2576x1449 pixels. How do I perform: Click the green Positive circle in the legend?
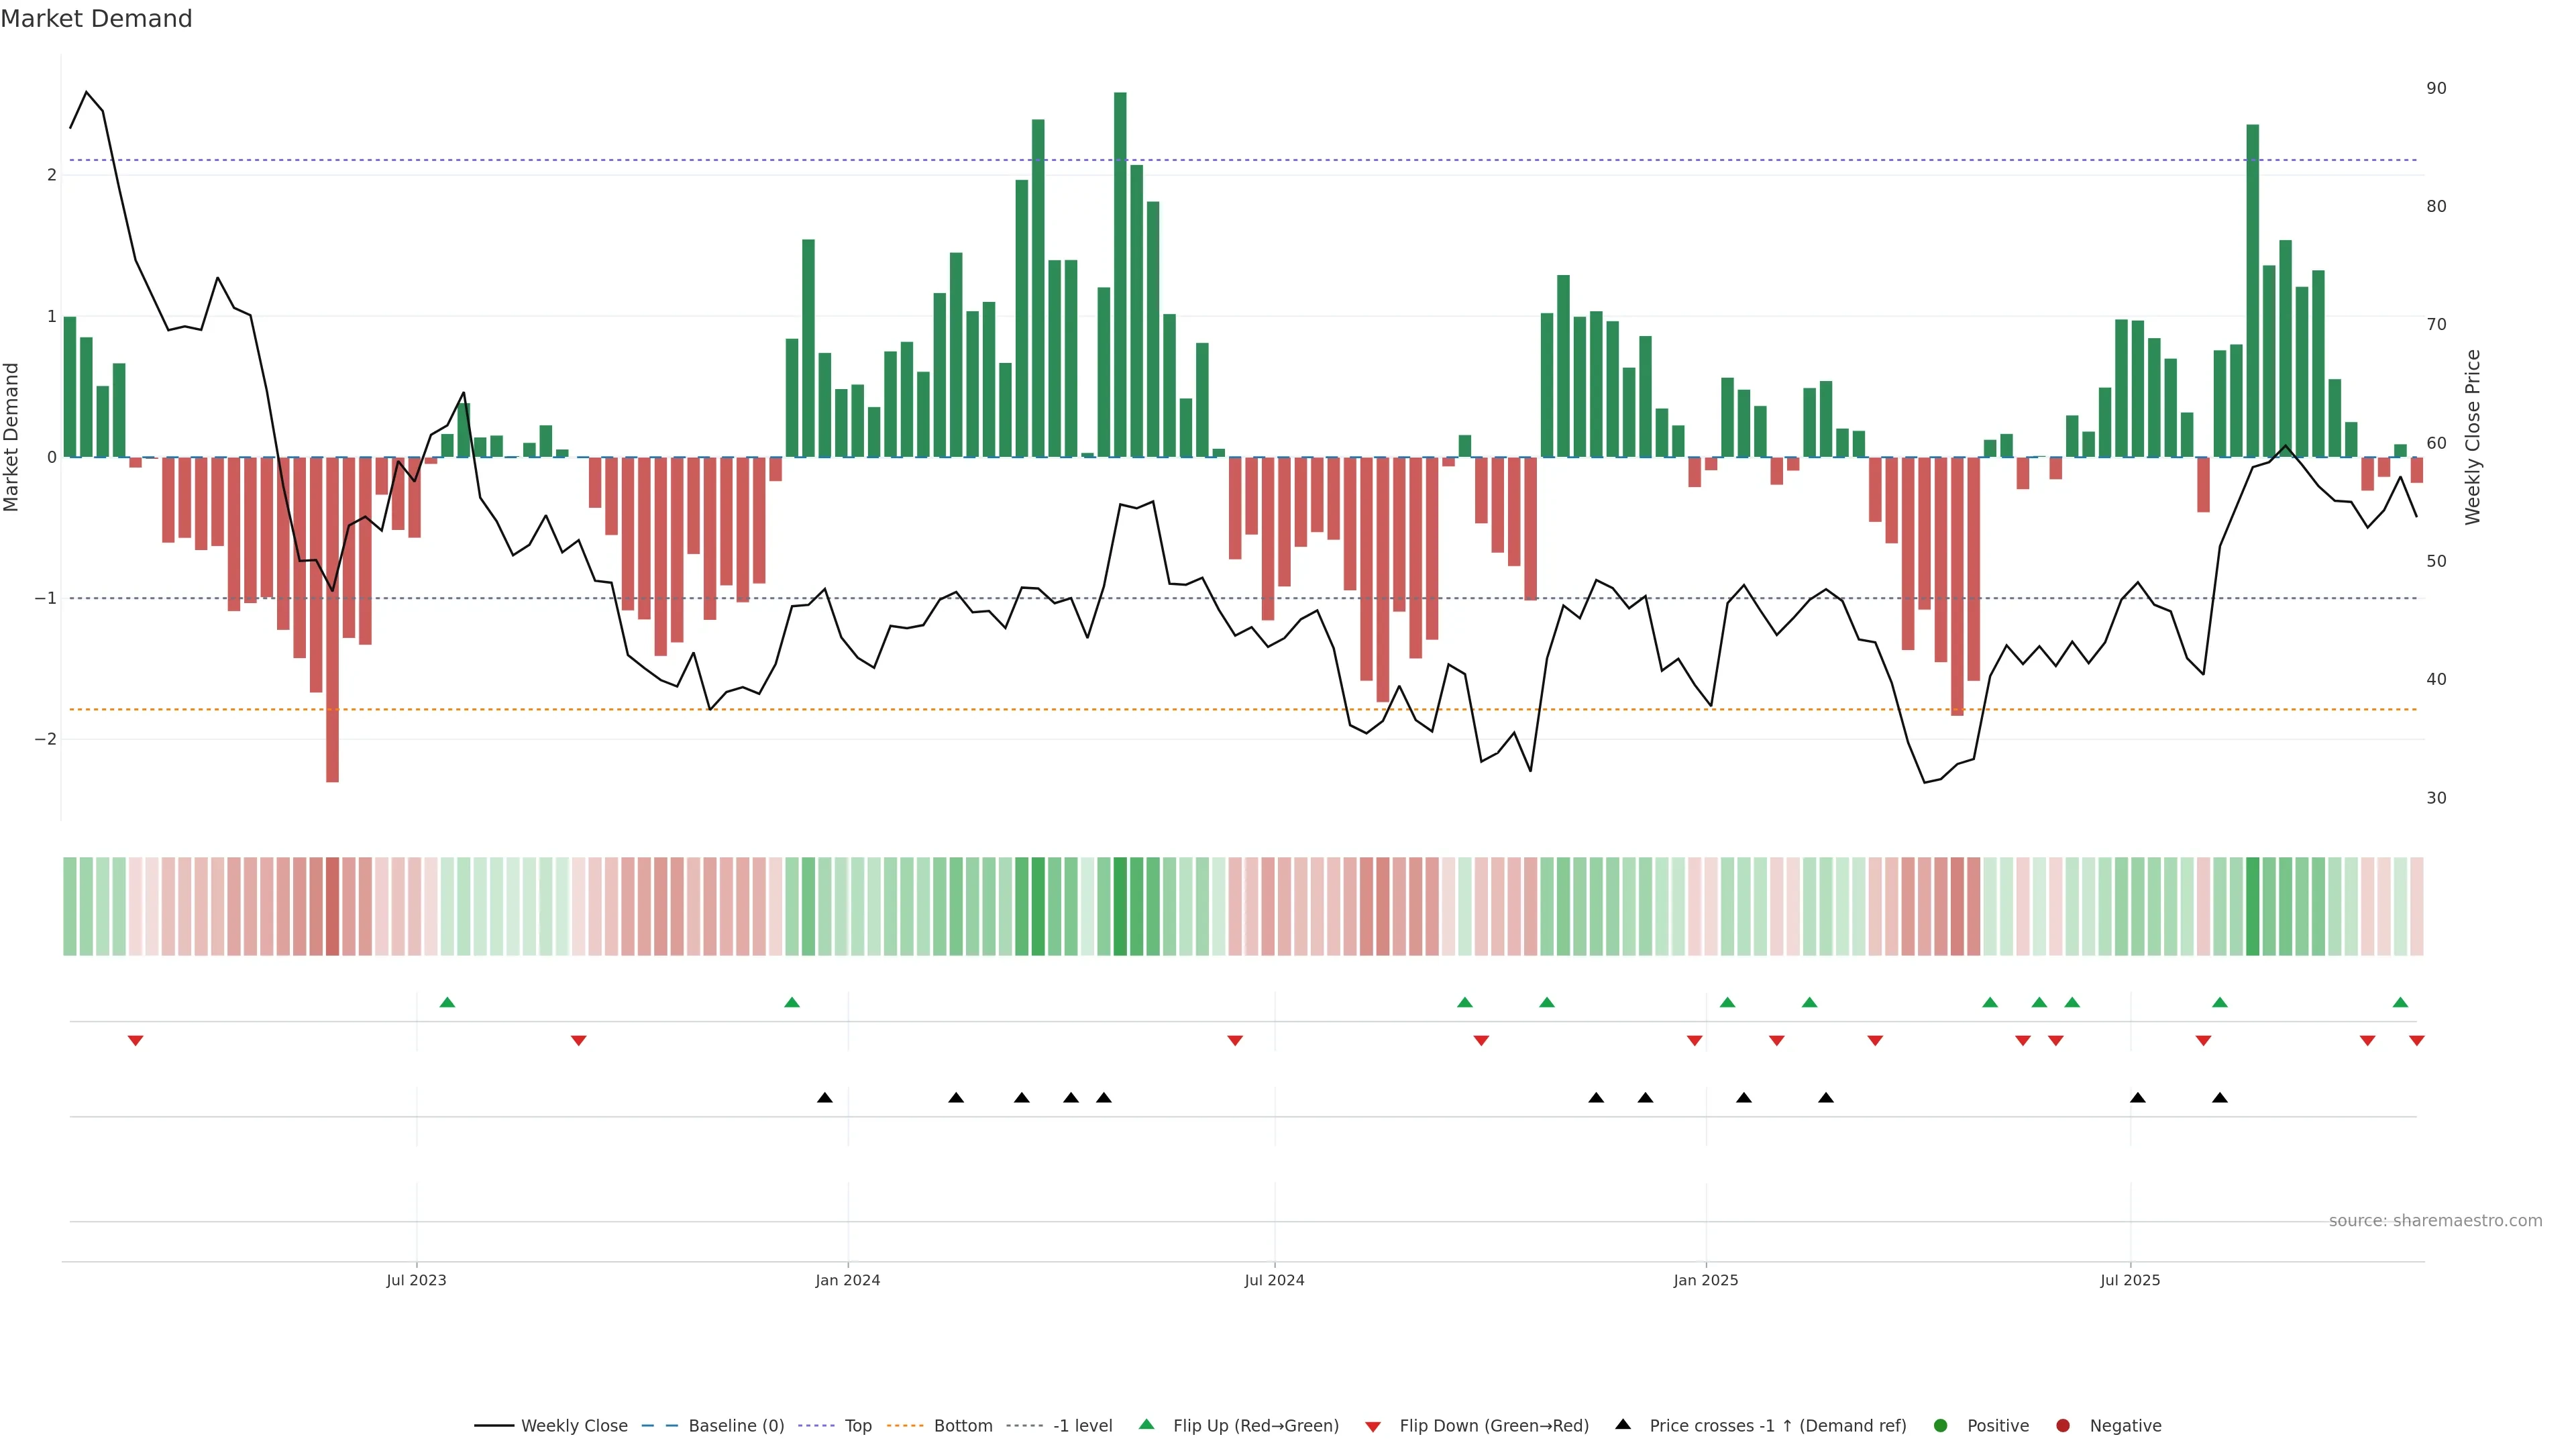(x=1941, y=1425)
